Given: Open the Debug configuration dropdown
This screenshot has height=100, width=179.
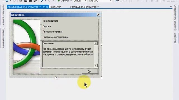Looking at the screenshot, I should point(80,1).
